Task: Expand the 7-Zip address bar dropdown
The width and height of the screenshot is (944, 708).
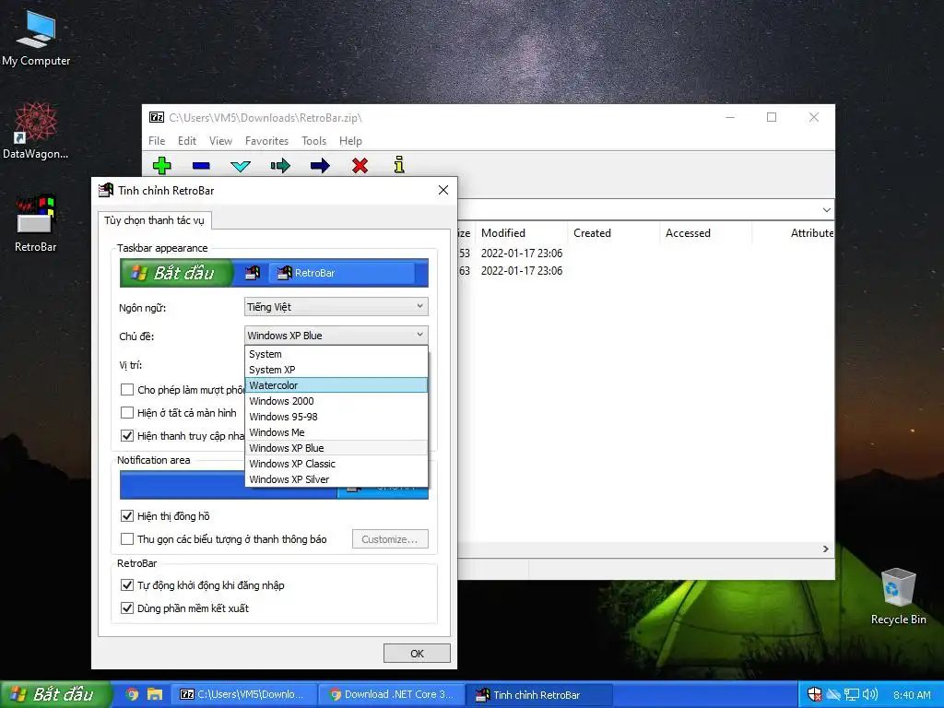Action: pyautogui.click(x=827, y=210)
